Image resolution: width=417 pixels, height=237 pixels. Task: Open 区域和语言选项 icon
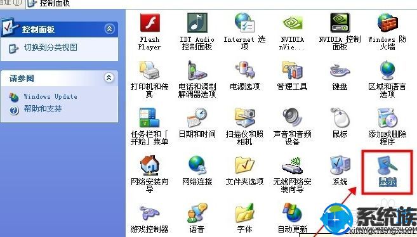click(387, 70)
